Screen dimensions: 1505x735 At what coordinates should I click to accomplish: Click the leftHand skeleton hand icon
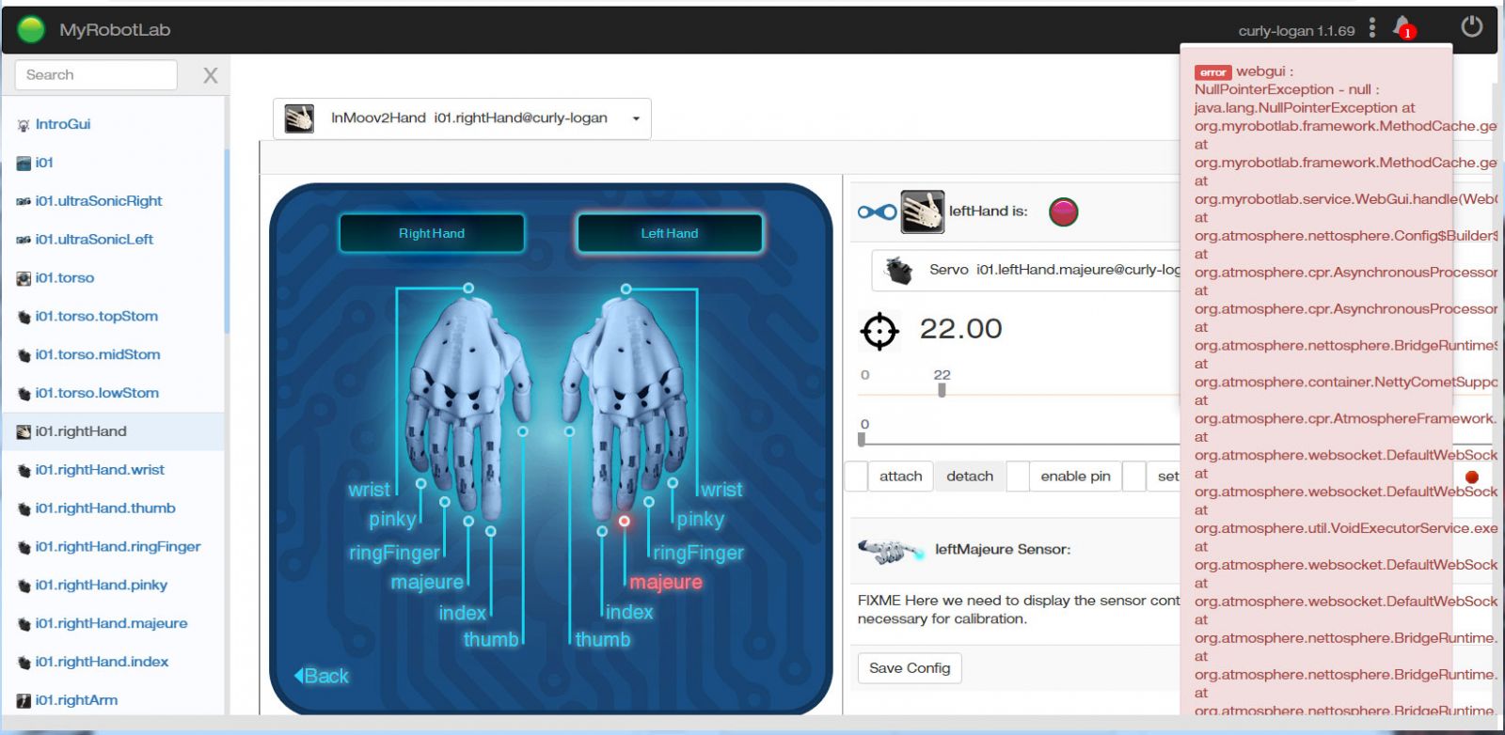pyautogui.click(x=923, y=211)
